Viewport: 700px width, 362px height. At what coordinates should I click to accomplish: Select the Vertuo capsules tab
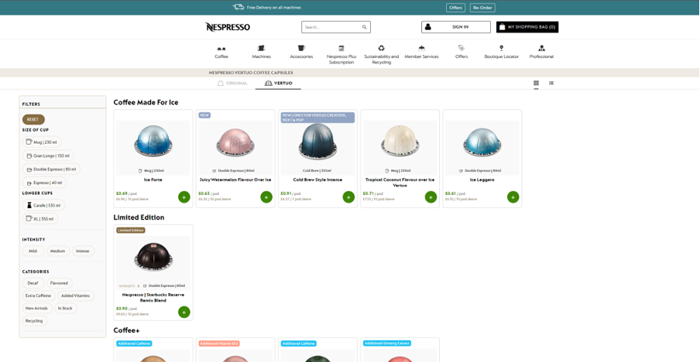[x=279, y=83]
